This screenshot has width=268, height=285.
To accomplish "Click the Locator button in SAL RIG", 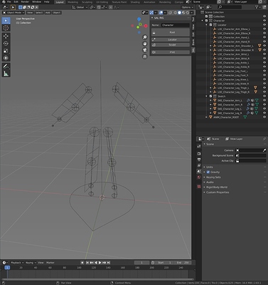I will (171, 40).
